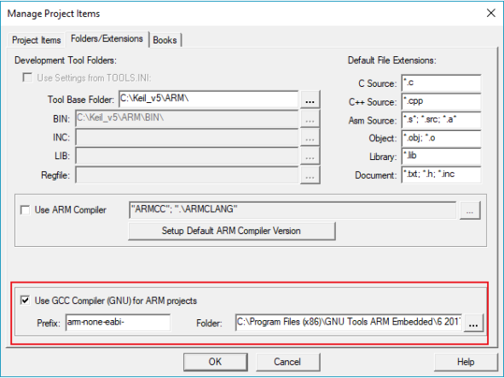The width and height of the screenshot is (504, 378).
Task: Open Help for this dialog
Action: [x=466, y=362]
